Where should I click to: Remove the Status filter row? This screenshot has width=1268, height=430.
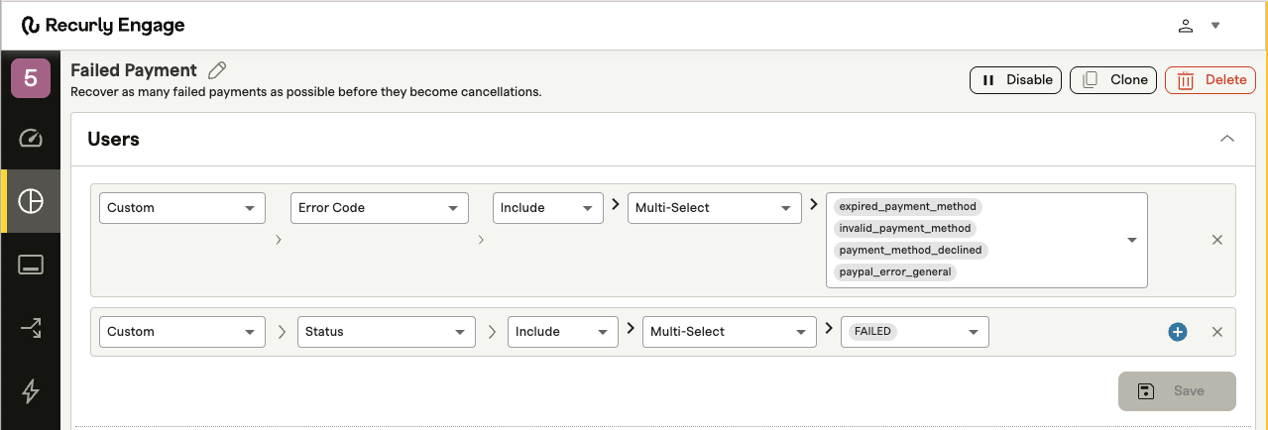(1217, 332)
